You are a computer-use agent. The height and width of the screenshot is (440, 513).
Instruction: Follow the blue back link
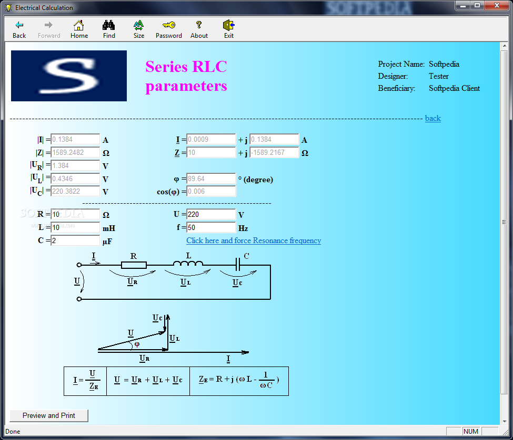point(433,118)
